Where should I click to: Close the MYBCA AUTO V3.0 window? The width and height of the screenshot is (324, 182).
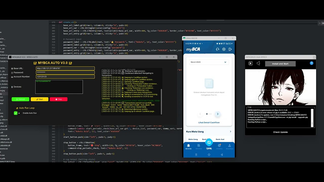(x=174, y=57)
